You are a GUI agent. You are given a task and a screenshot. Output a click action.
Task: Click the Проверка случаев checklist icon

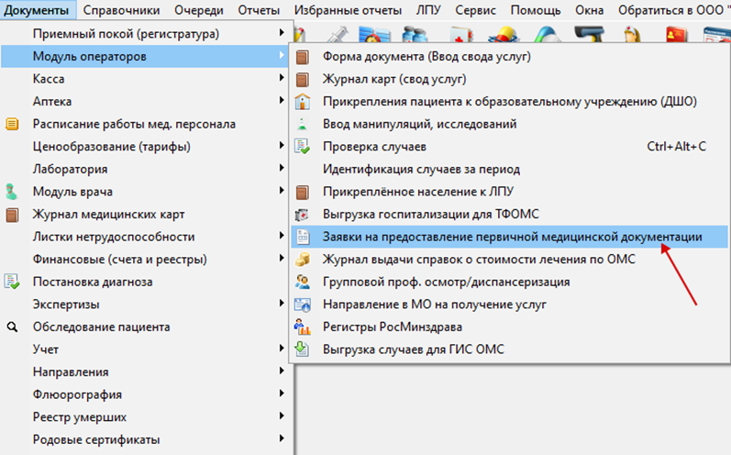[x=302, y=147]
